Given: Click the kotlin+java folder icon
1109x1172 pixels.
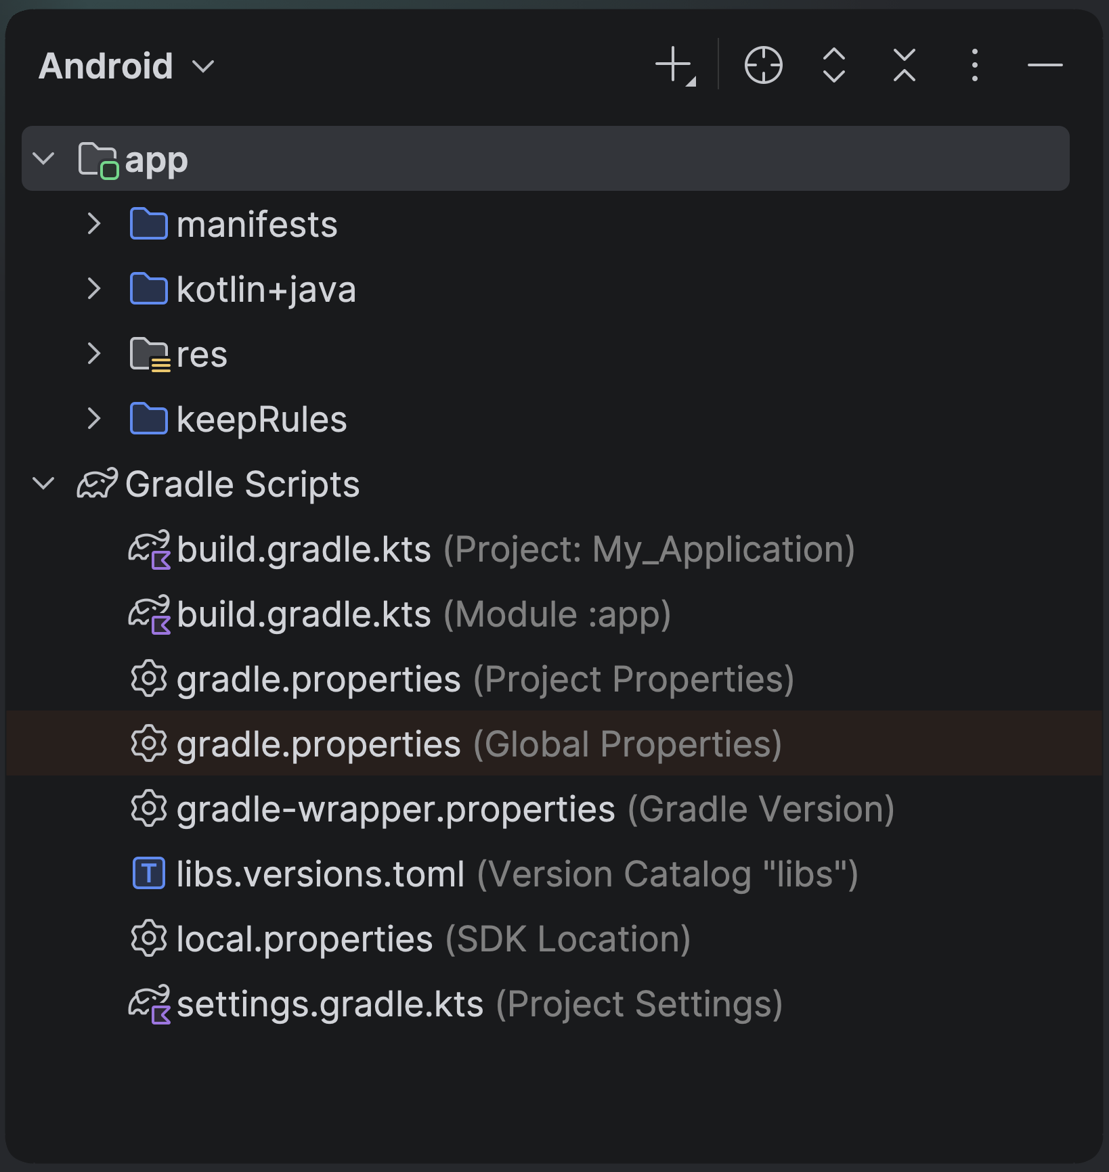Looking at the screenshot, I should (149, 289).
